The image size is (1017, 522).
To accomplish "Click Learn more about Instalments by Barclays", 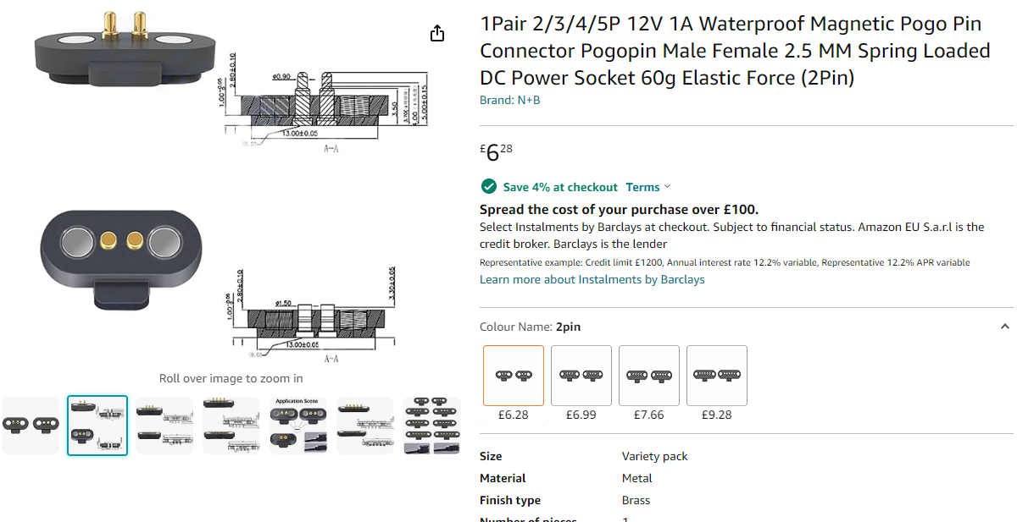I will (x=592, y=279).
